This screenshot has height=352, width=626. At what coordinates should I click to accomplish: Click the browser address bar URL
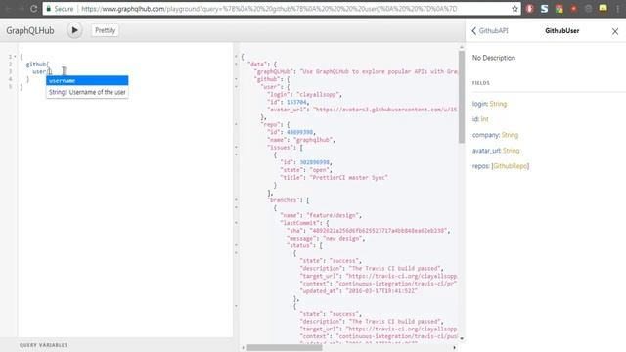(269, 9)
